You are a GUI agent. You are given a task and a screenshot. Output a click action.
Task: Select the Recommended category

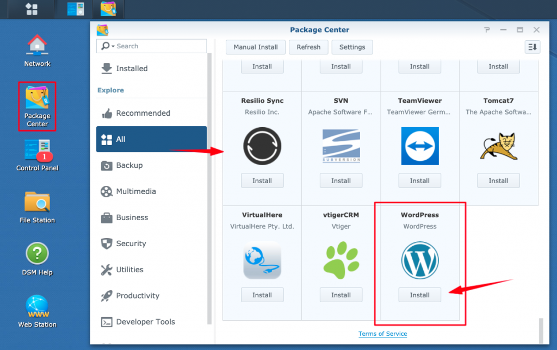click(151, 113)
